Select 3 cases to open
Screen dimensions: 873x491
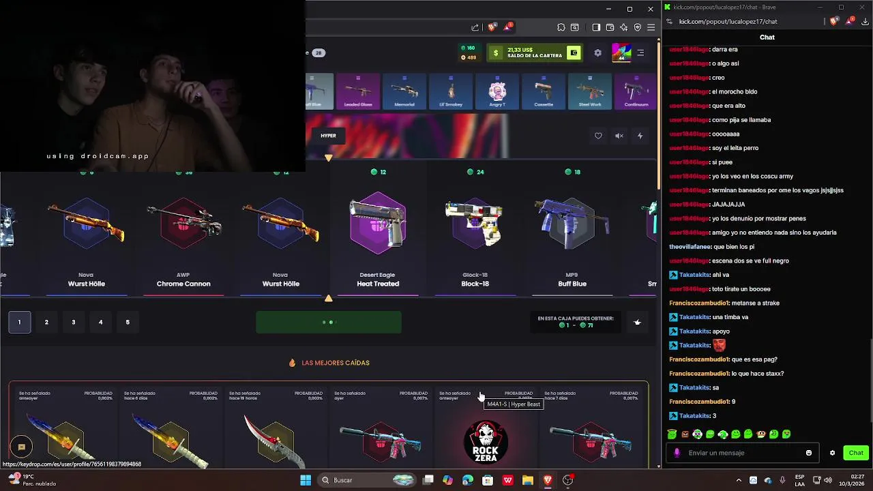pos(74,322)
